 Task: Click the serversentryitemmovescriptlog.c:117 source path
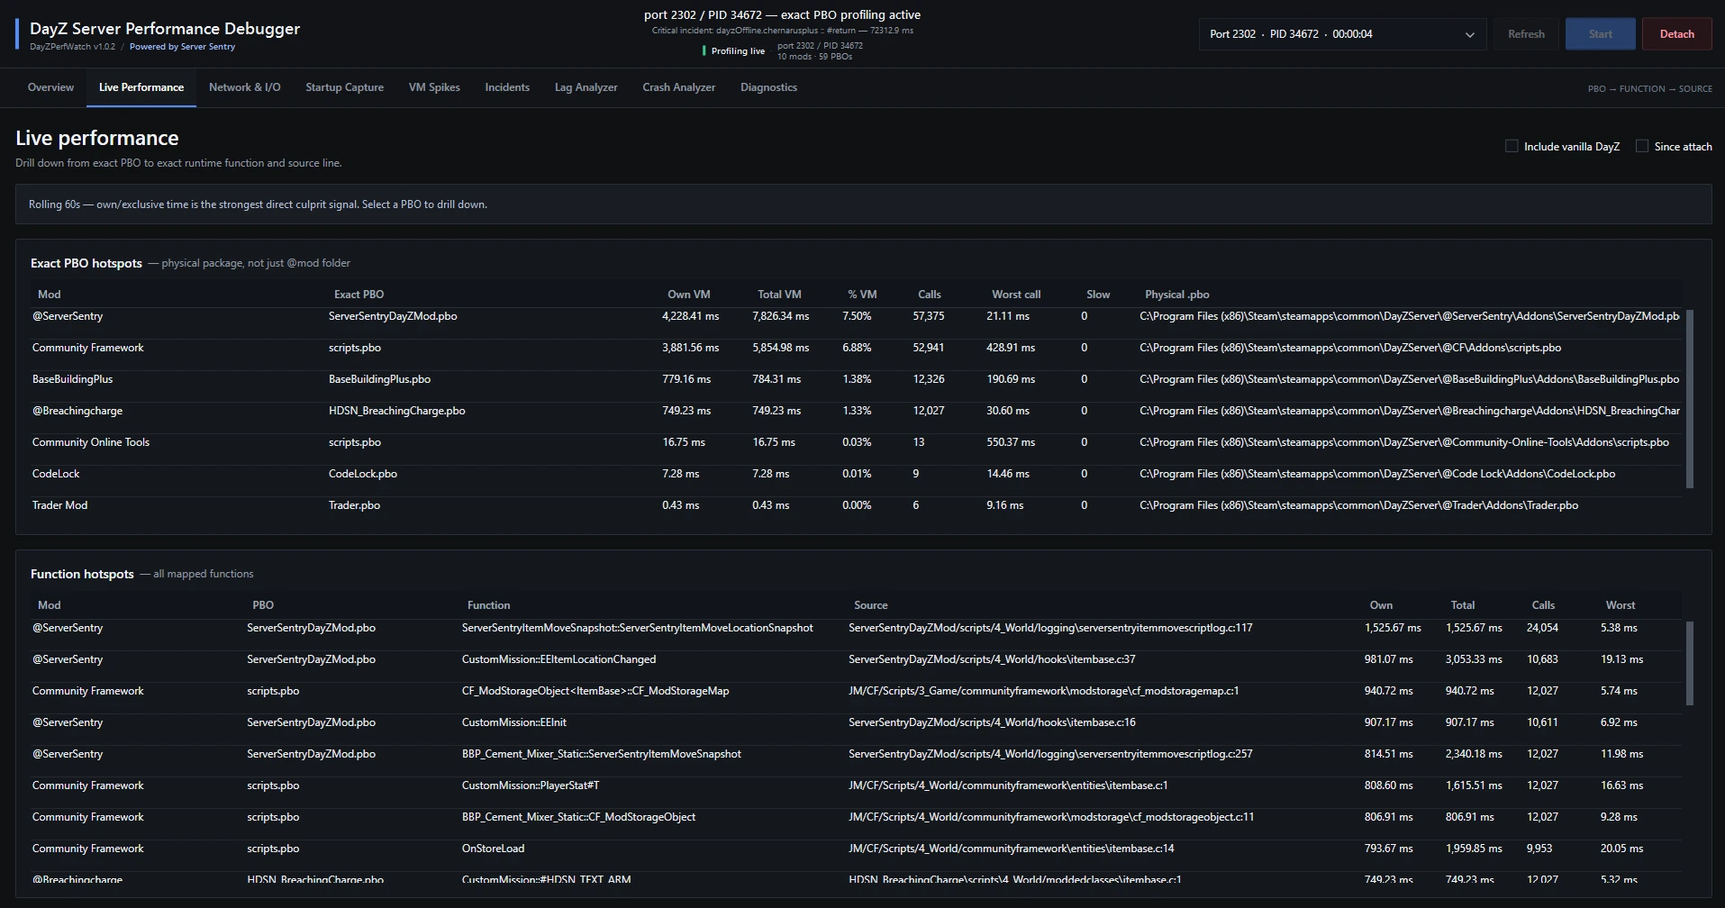click(1050, 628)
